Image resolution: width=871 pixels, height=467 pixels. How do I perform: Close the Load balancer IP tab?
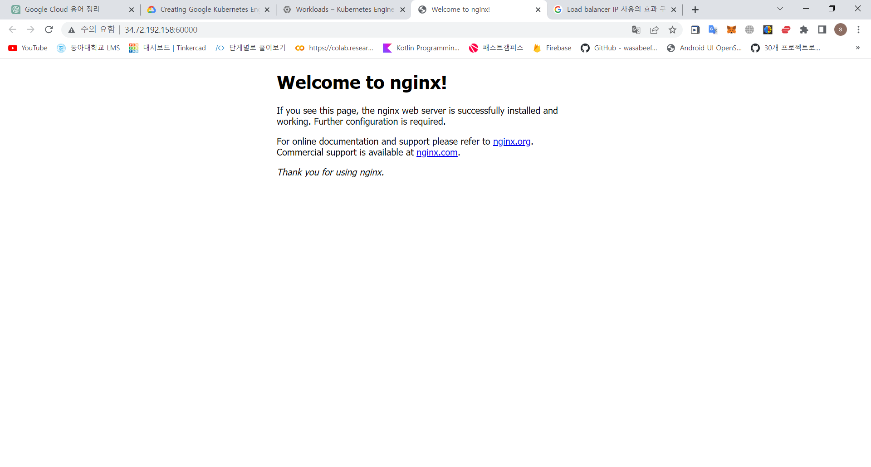(x=674, y=10)
